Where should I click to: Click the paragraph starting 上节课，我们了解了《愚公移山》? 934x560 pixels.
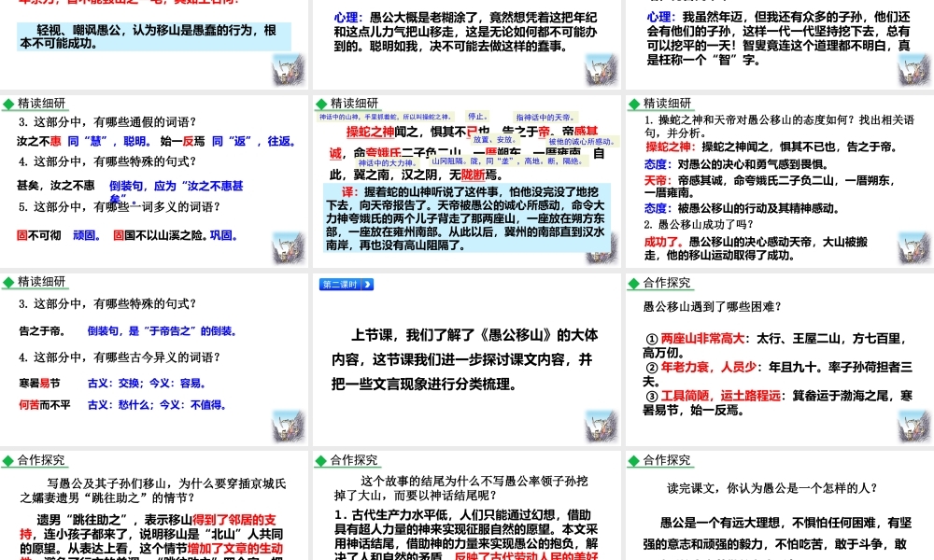pyautogui.click(x=464, y=359)
